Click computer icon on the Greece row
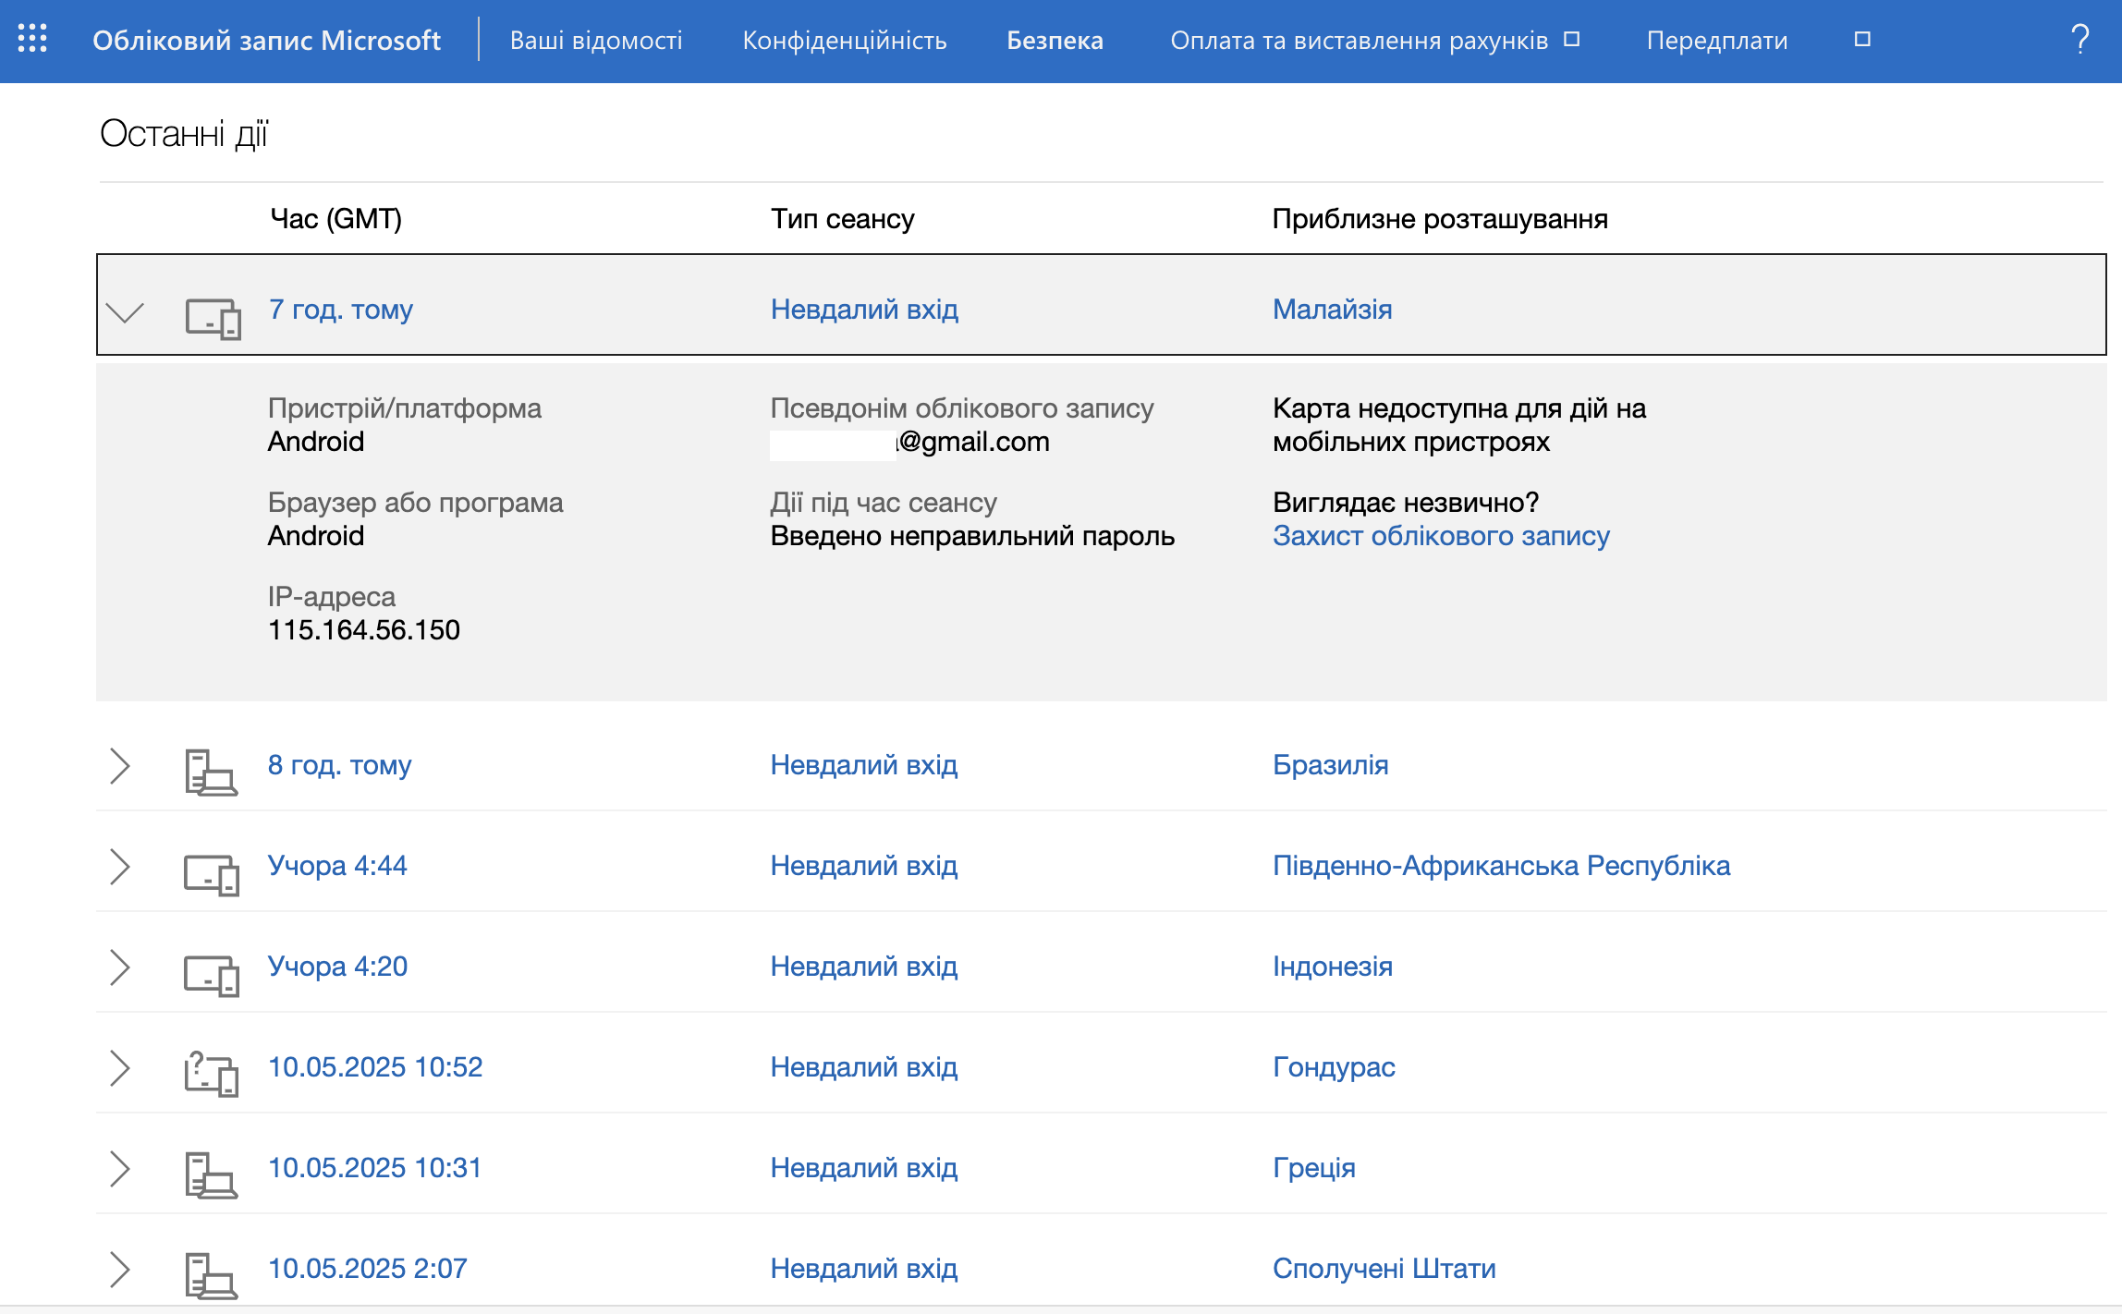The image size is (2122, 1314). coord(211,1175)
